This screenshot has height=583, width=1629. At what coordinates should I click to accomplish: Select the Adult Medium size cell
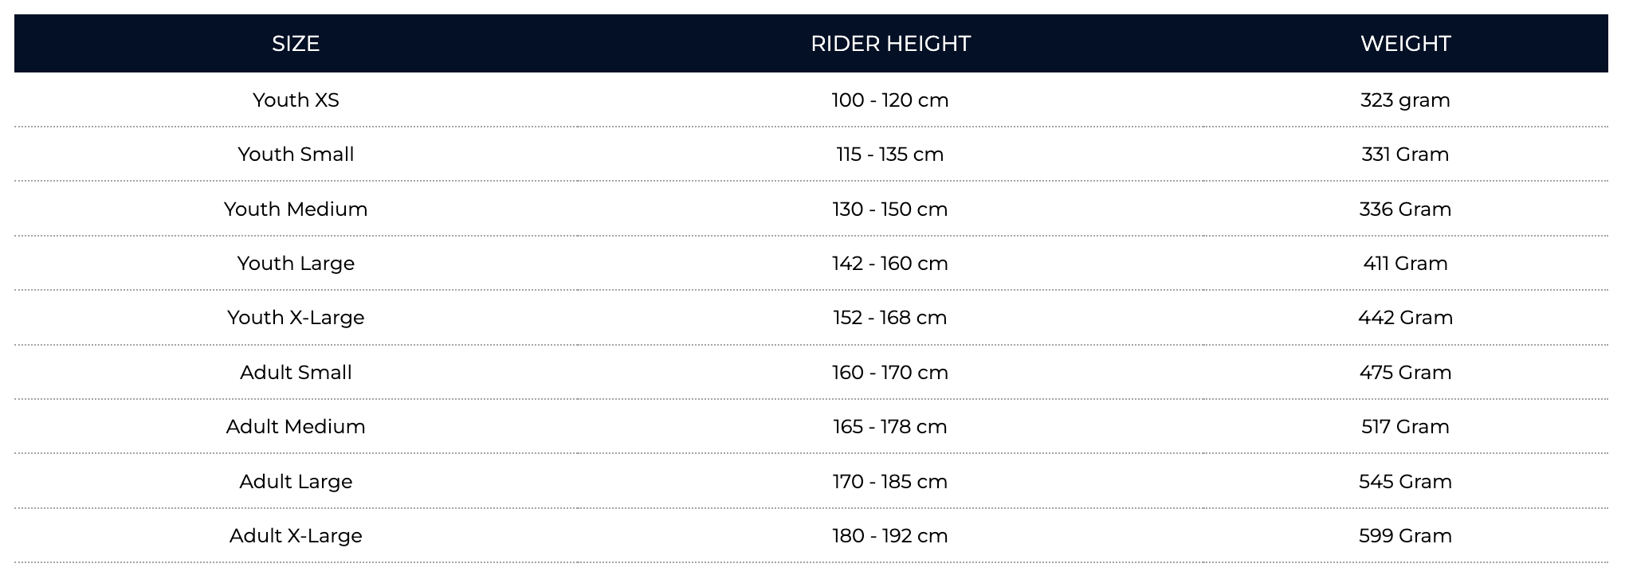pos(296,426)
